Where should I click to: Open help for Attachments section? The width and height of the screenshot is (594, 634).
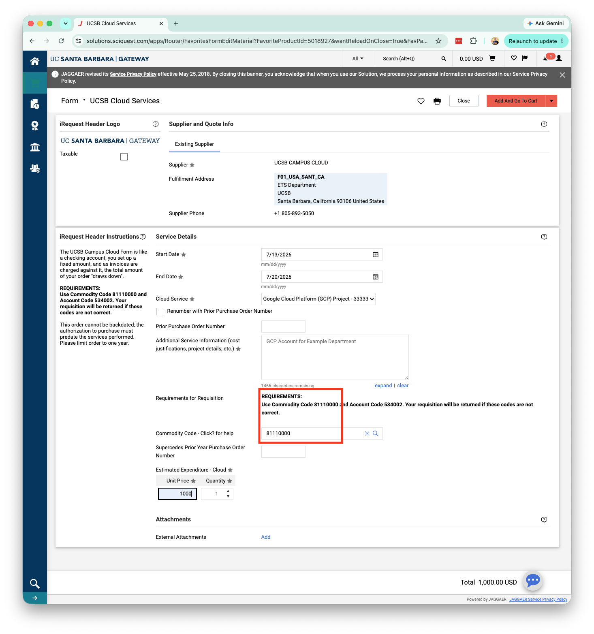point(544,520)
